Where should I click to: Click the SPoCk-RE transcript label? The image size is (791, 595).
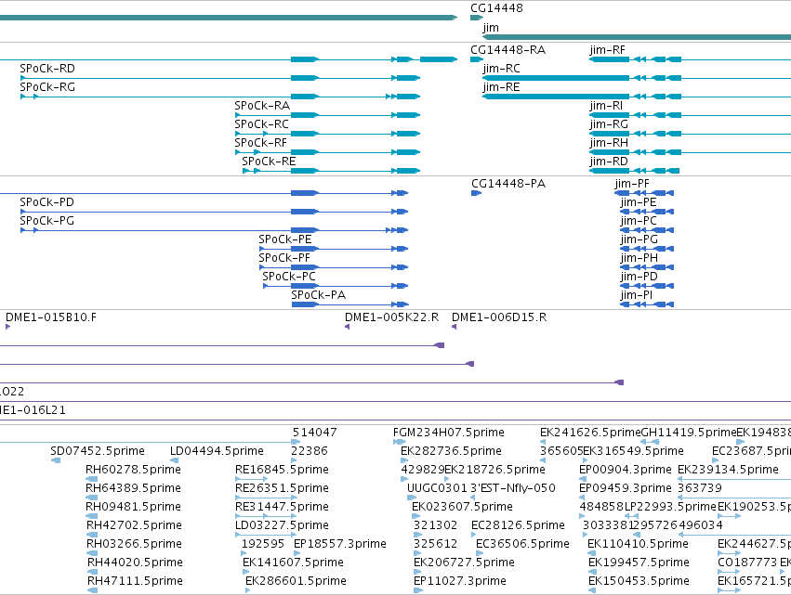[269, 162]
